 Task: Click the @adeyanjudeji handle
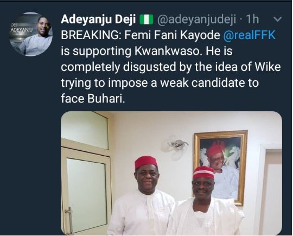[197, 20]
